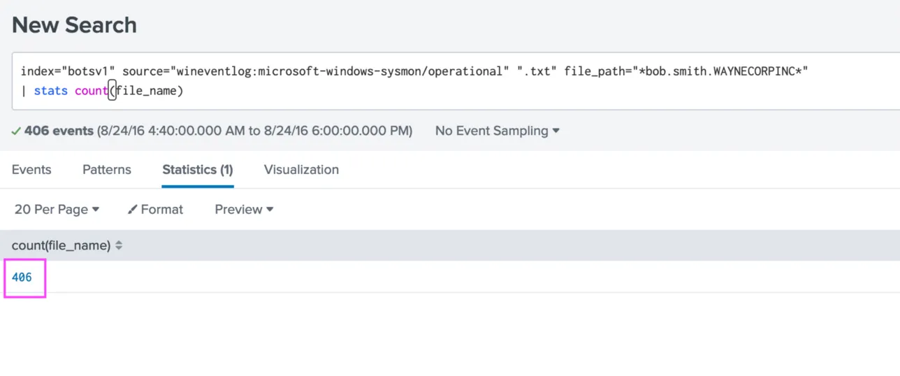
Task: Click the Format pencil icon
Action: [132, 210]
